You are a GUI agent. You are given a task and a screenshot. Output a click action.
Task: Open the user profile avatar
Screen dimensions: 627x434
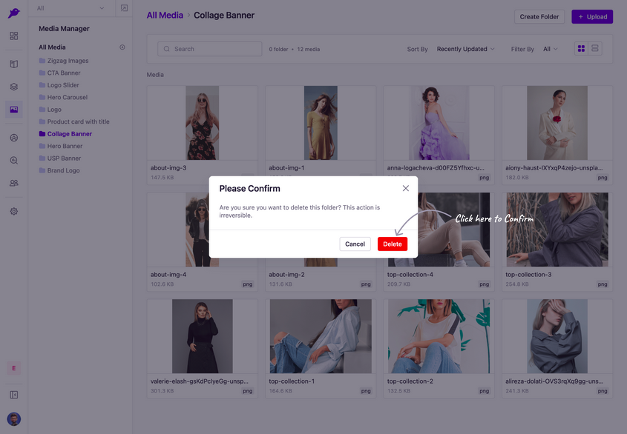pos(14,419)
